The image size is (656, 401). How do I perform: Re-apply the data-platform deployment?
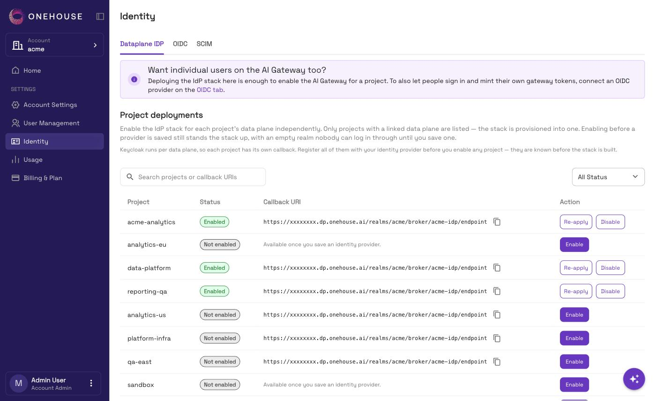coord(576,268)
